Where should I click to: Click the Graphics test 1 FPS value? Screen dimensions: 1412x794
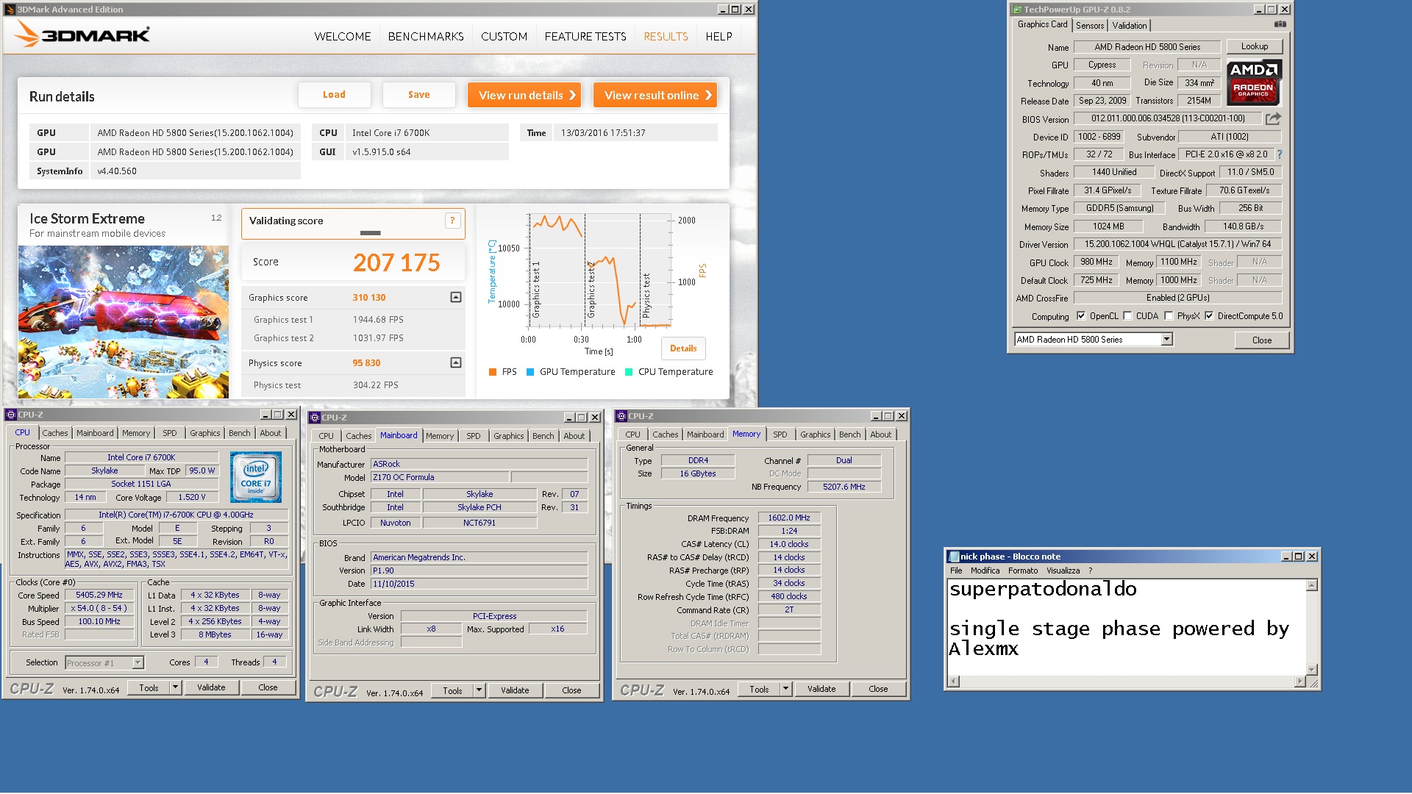(378, 320)
